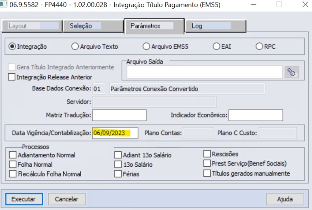The image size is (312, 210).
Task: Select the RPC radio option
Action: point(259,47)
